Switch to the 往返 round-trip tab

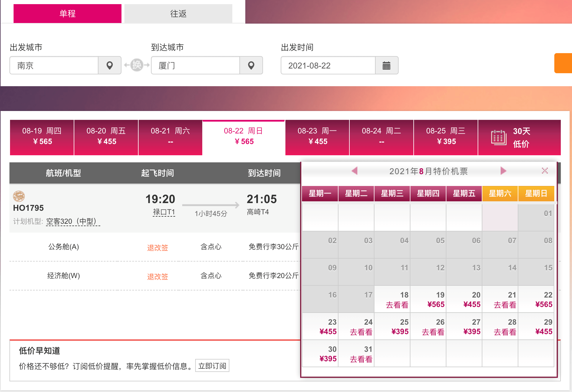click(178, 14)
